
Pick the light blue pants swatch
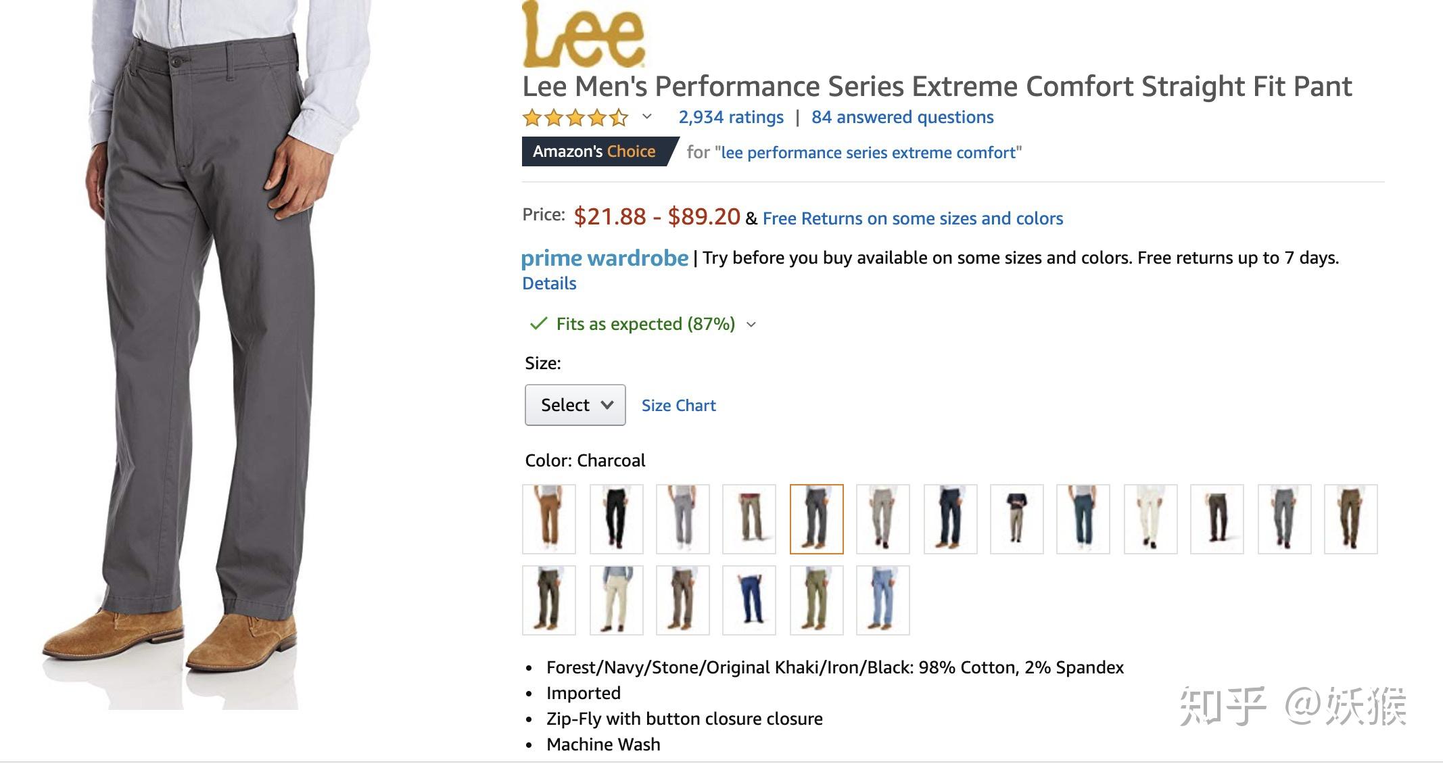click(883, 600)
